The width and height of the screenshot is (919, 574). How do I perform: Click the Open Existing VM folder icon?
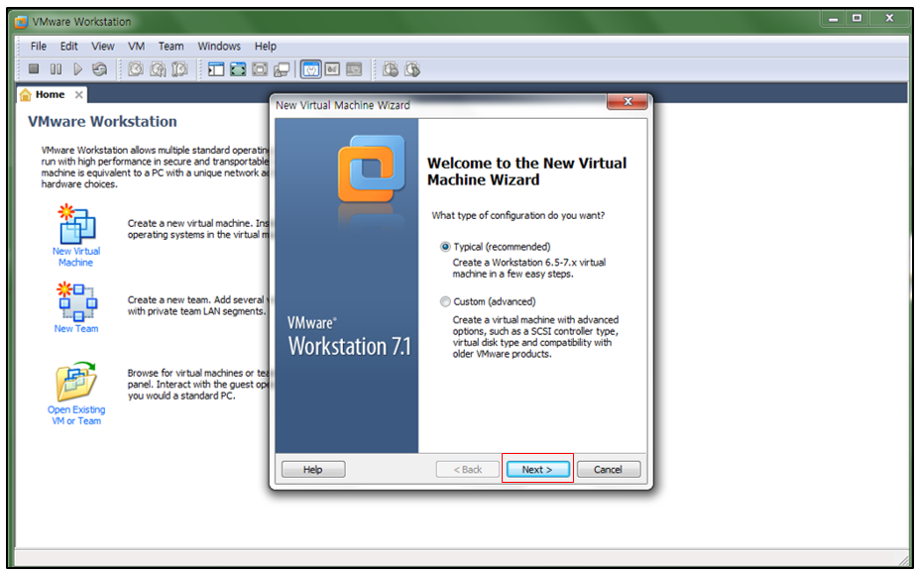pos(76,382)
